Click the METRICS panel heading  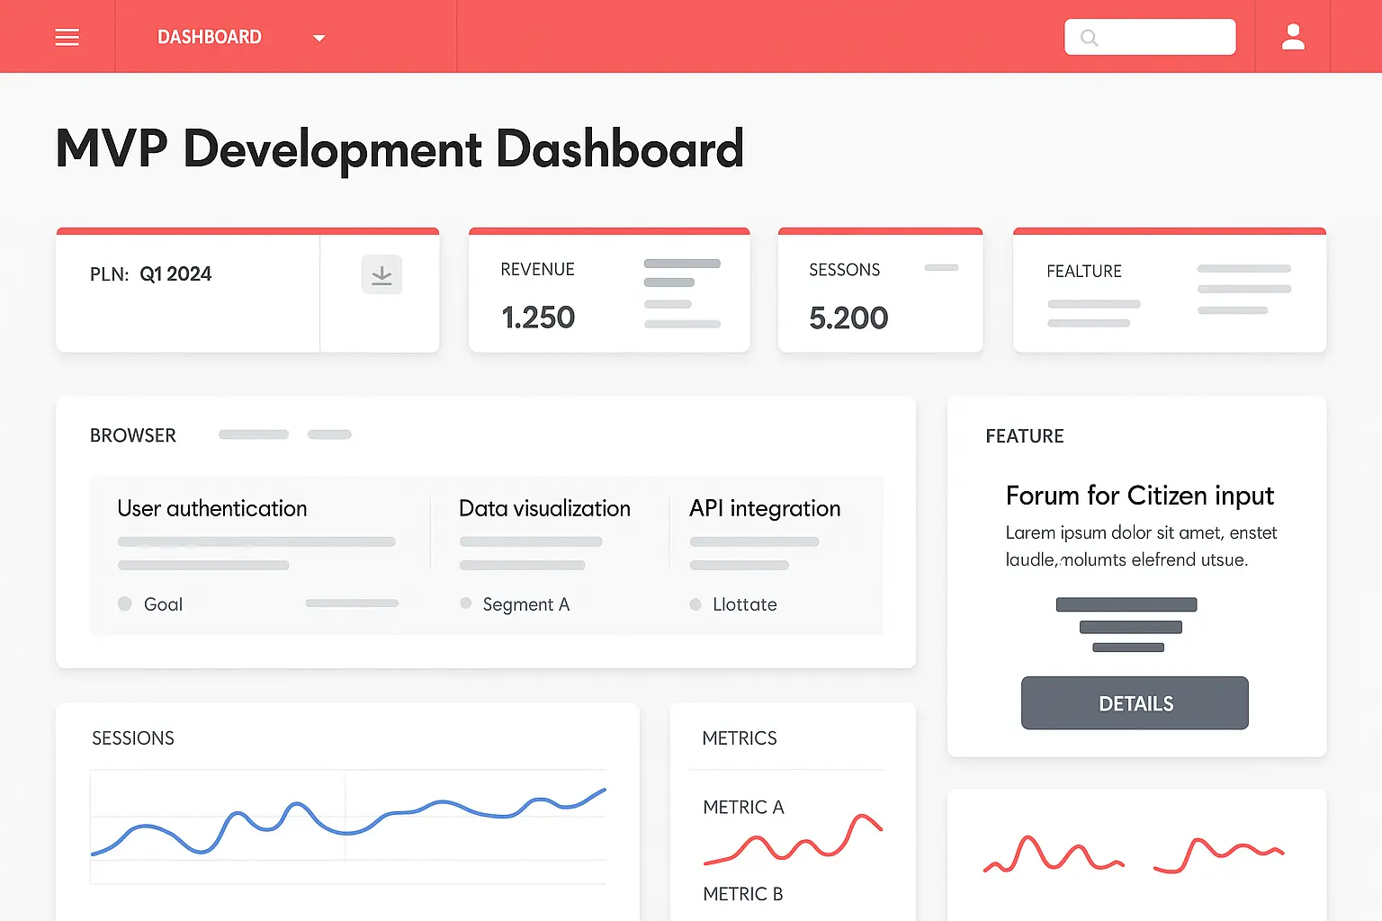pyautogui.click(x=740, y=738)
